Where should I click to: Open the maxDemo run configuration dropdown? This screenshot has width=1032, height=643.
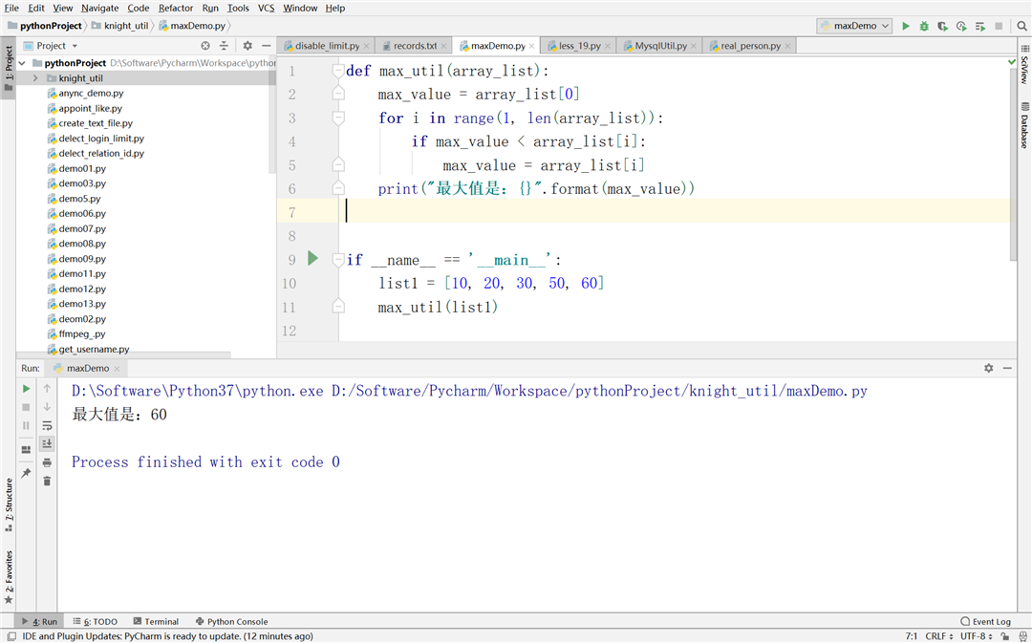coord(854,27)
